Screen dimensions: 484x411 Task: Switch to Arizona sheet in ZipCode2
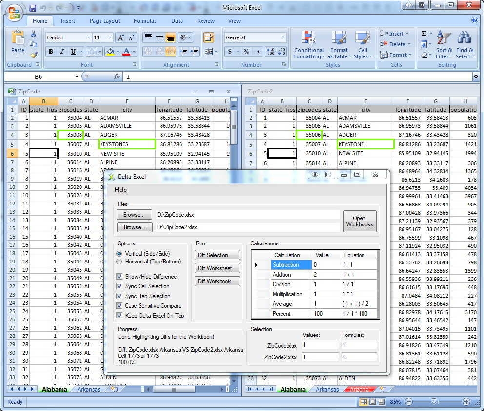(x=359, y=389)
